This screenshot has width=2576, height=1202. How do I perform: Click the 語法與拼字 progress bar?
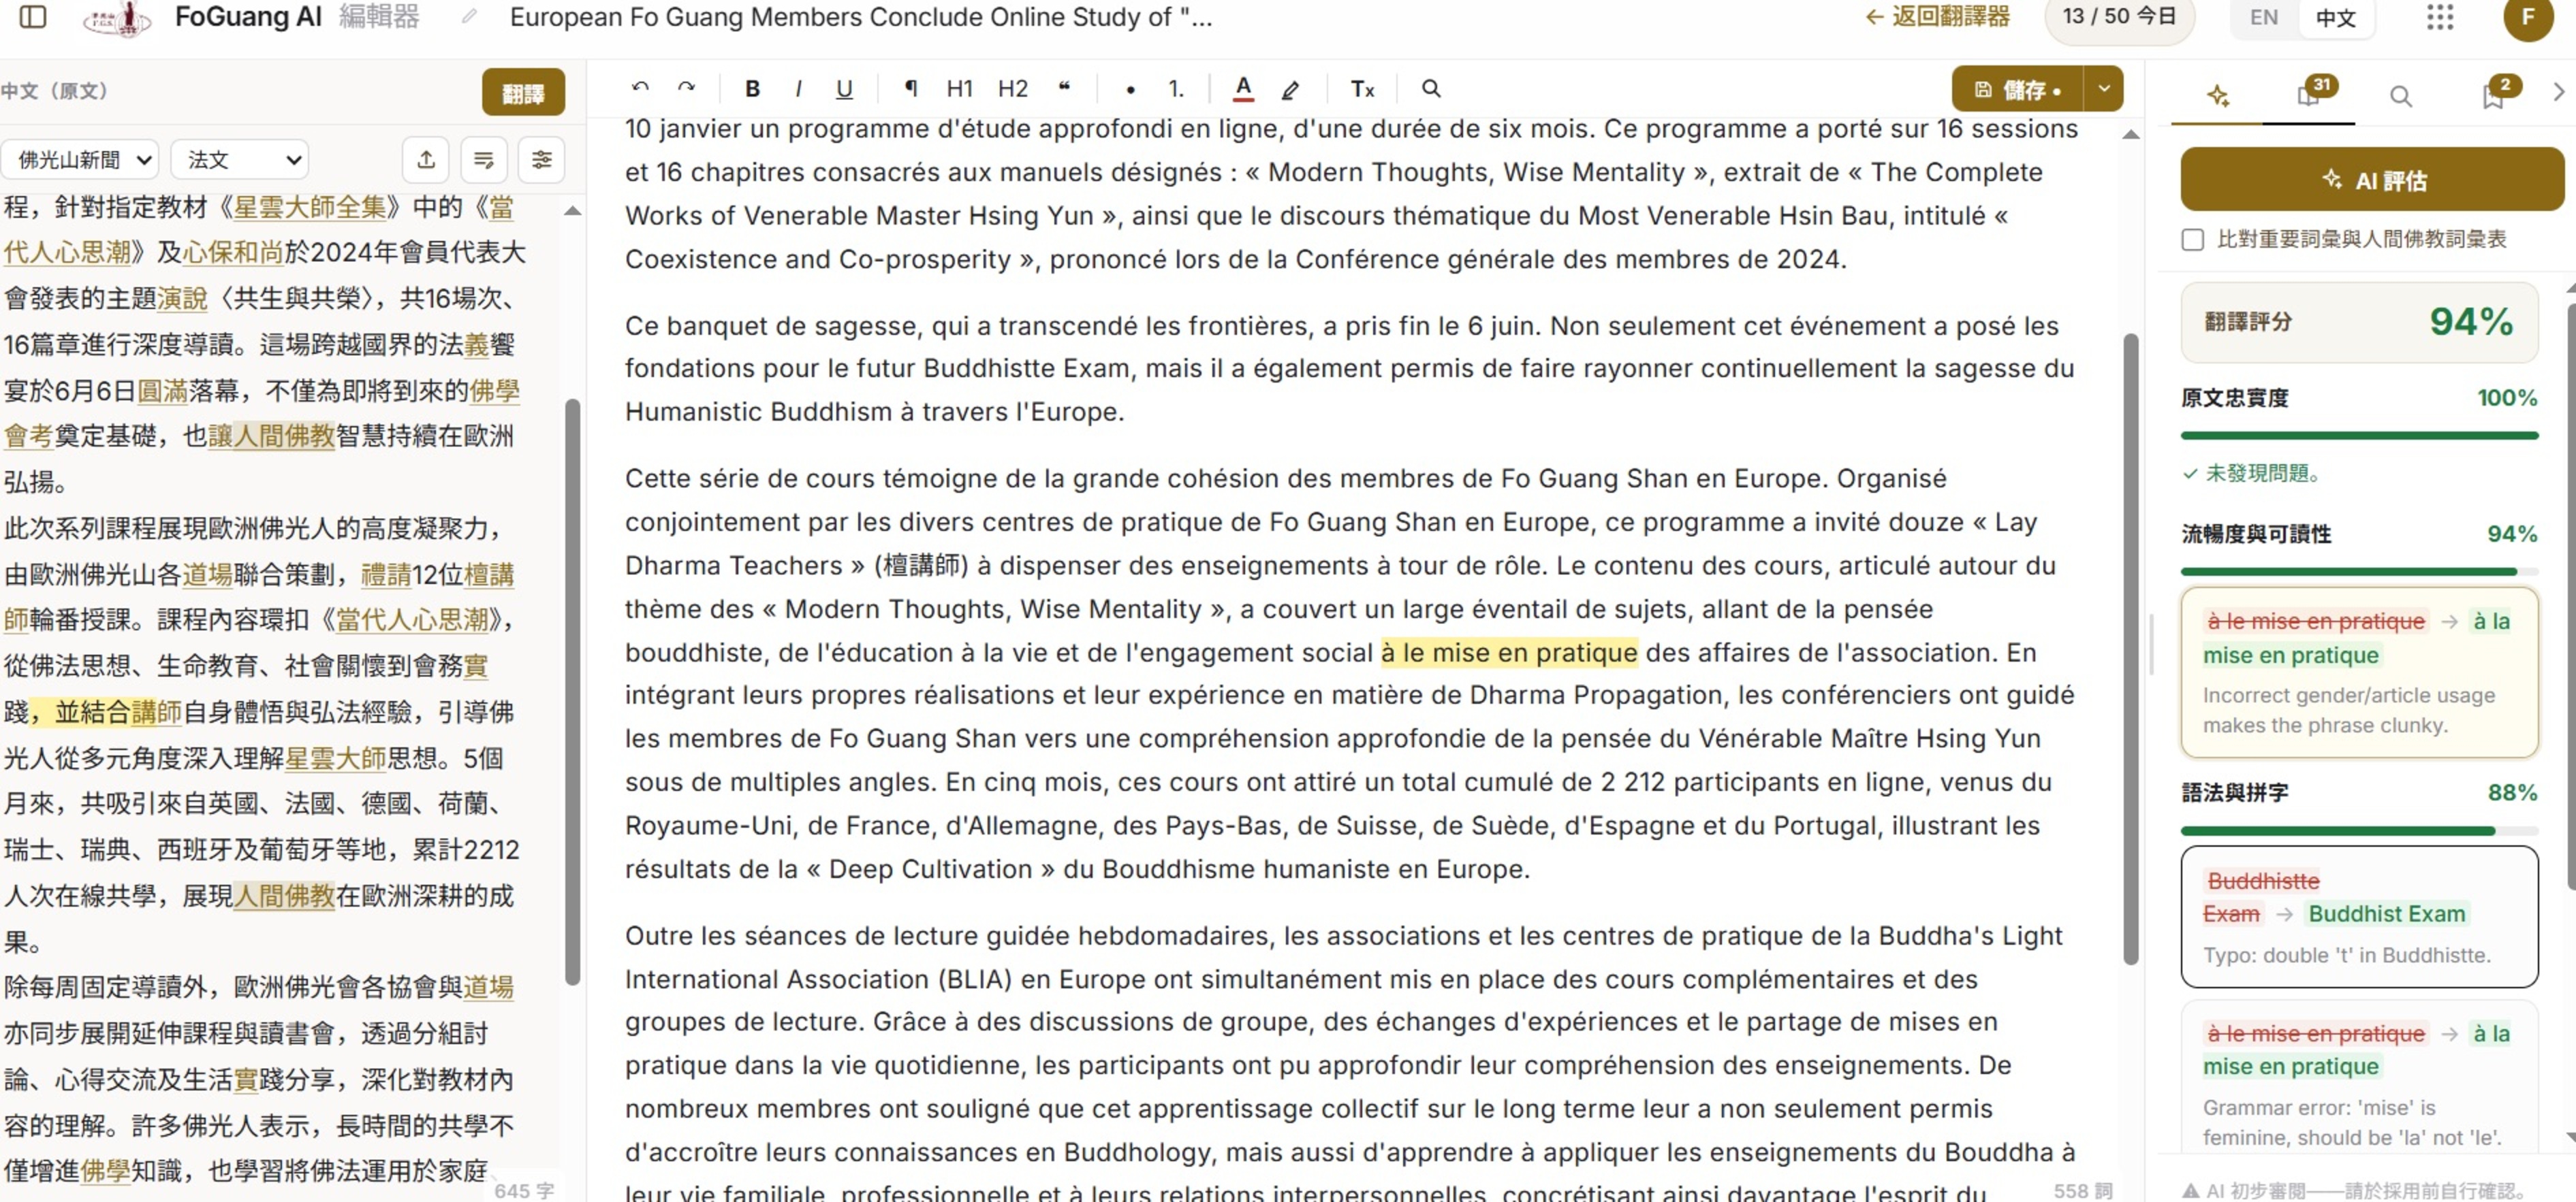tap(2359, 830)
